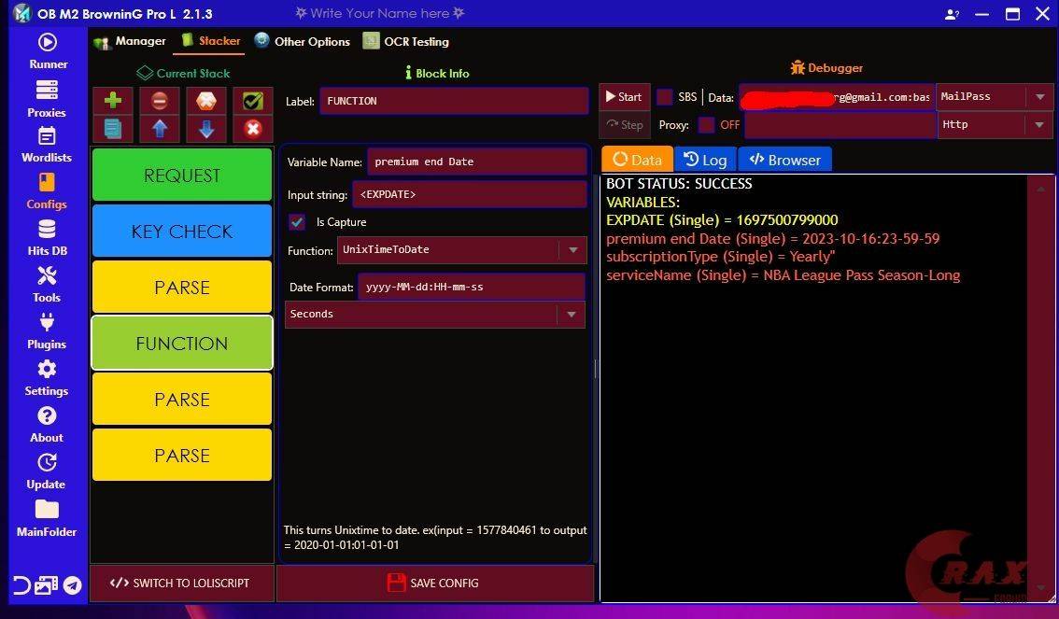Click the "subscriptionType (Single) = Yearly" line
Image resolution: width=1059 pixels, height=619 pixels.
point(721,257)
